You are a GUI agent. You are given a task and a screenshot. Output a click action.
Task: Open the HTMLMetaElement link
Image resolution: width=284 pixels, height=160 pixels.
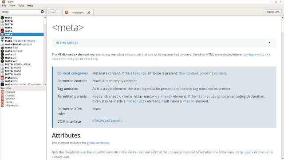click(107, 120)
